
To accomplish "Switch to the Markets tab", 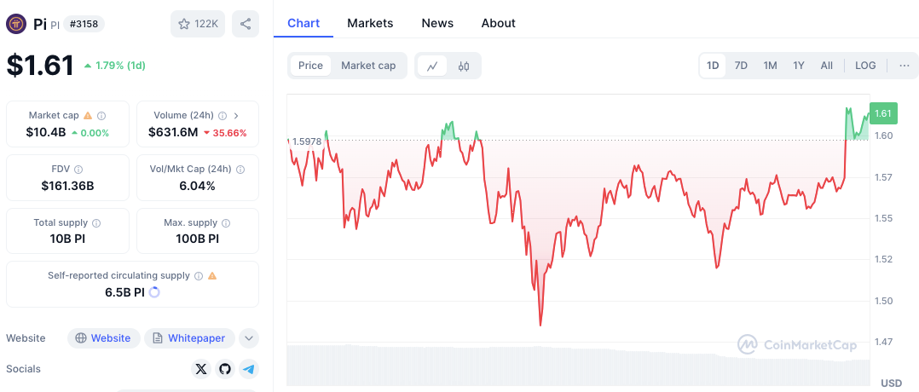I will coord(370,23).
